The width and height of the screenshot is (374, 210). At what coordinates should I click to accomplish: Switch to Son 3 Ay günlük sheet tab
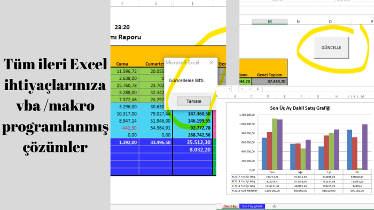[252, 206]
